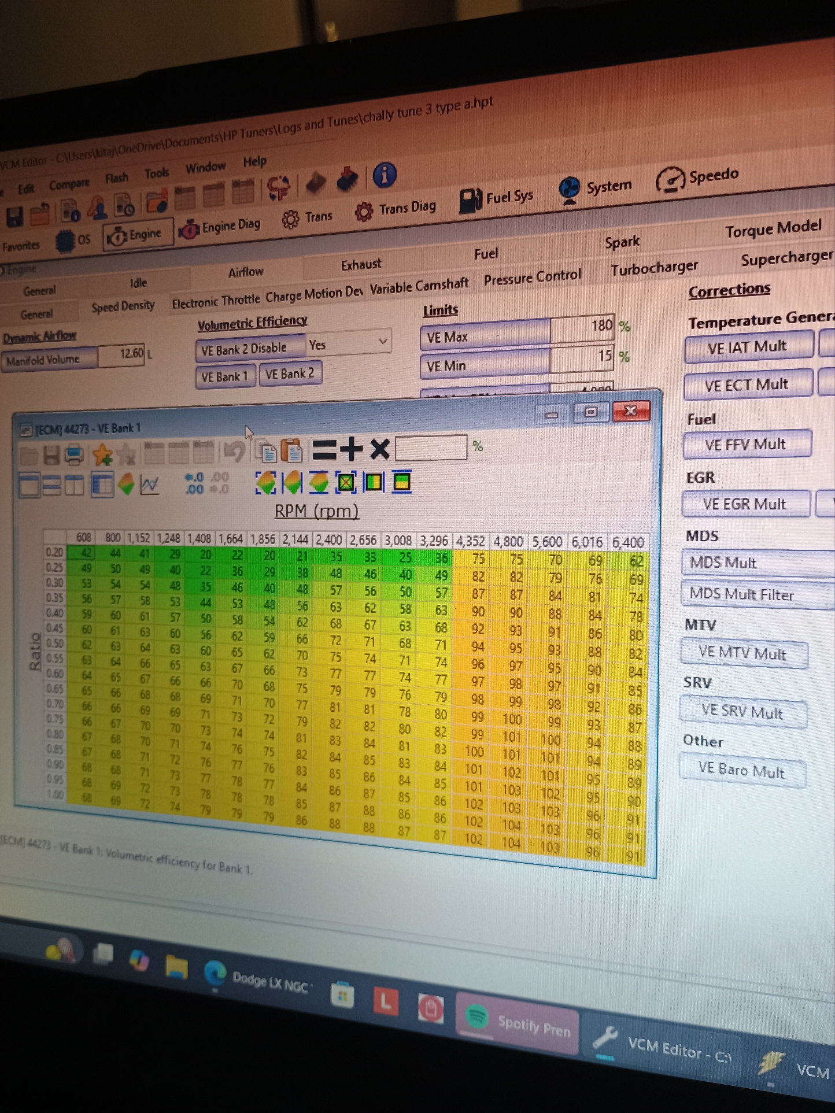Open the Tools menu
This screenshot has width=835, height=1113.
[x=157, y=173]
